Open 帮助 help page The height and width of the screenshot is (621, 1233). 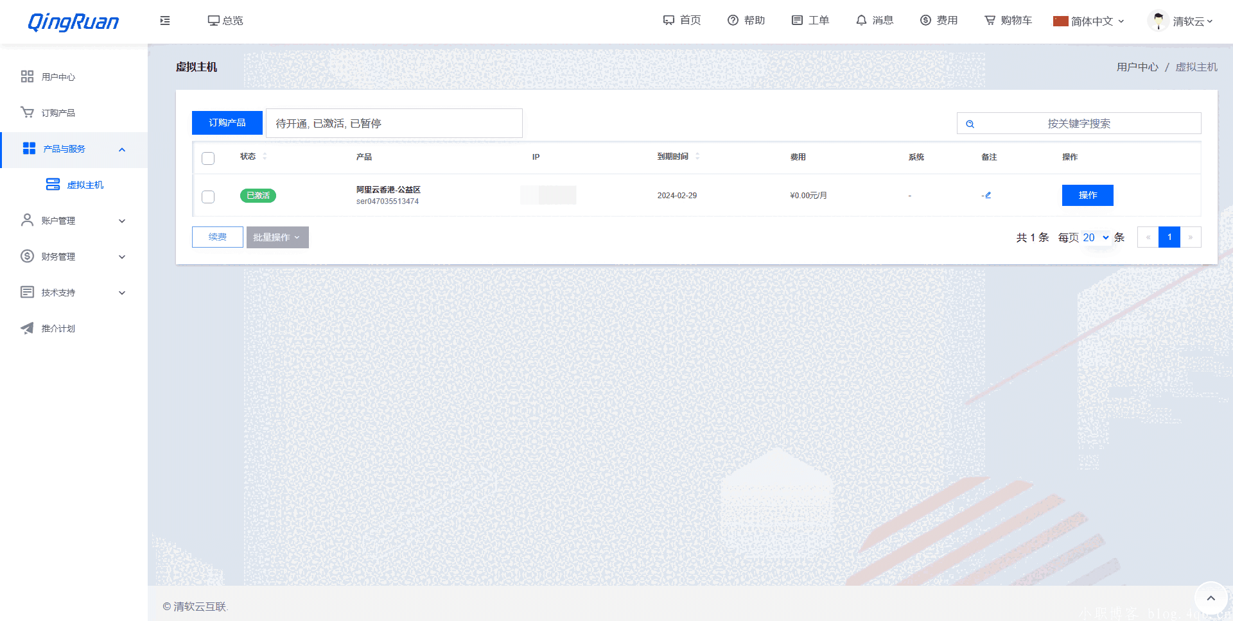[x=746, y=21]
